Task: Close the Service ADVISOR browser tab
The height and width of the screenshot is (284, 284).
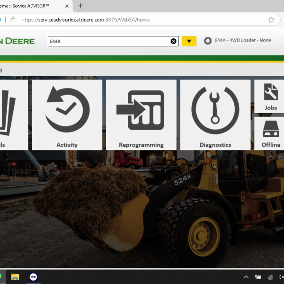Action: (x=67, y=6)
